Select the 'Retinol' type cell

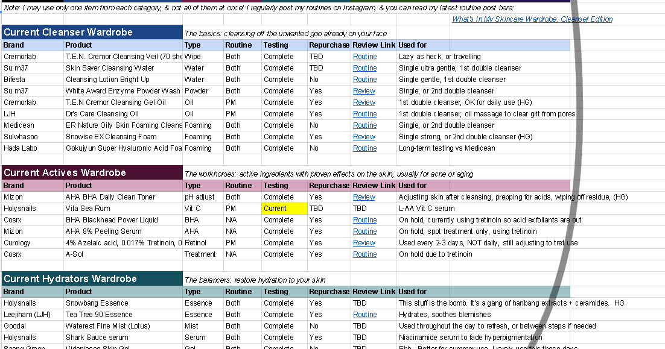(x=203, y=243)
